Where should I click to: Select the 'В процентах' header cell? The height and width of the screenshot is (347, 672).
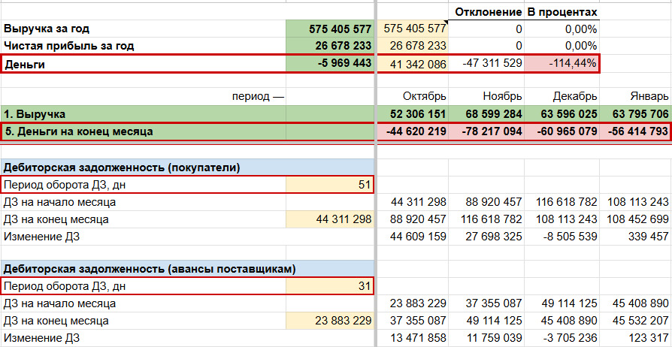pyautogui.click(x=562, y=12)
